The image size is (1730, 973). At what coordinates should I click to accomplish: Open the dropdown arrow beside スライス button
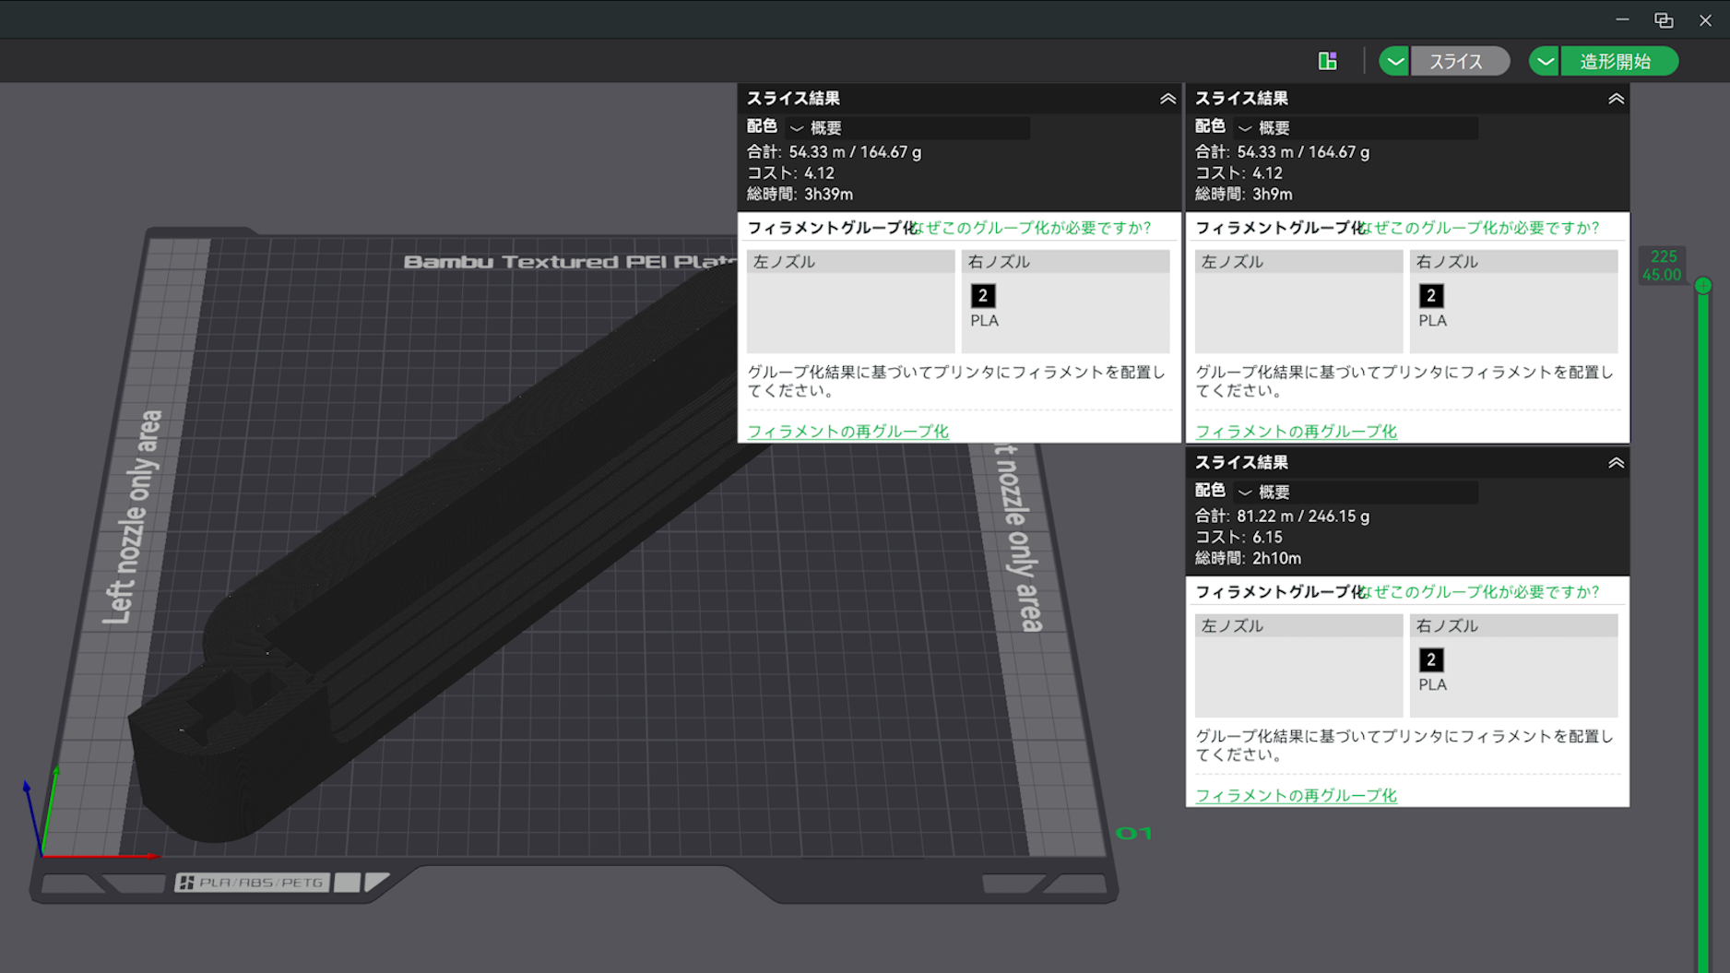[x=1394, y=62]
